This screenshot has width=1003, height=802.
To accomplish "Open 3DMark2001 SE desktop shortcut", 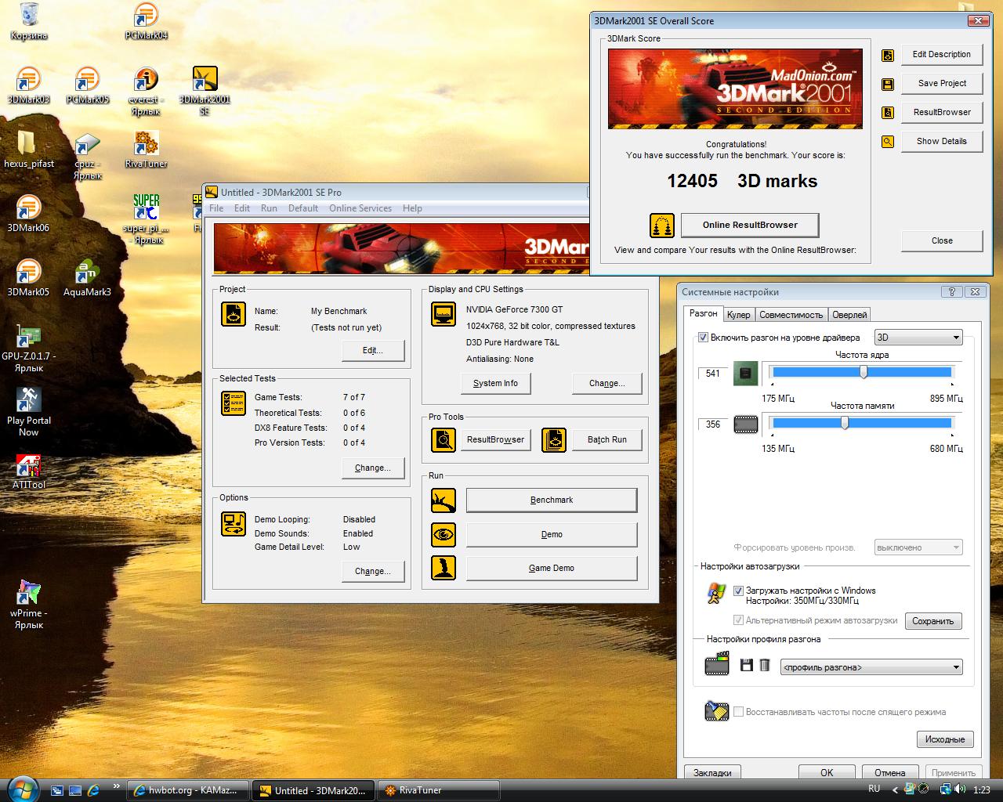I will tap(205, 91).
